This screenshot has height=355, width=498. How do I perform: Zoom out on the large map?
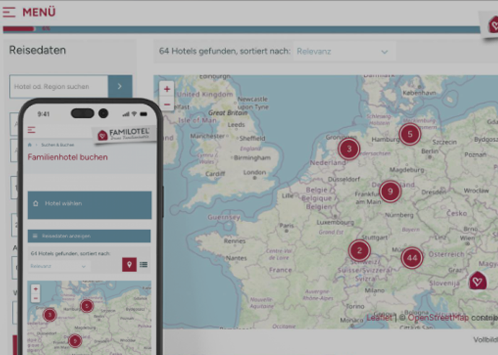[x=167, y=104]
